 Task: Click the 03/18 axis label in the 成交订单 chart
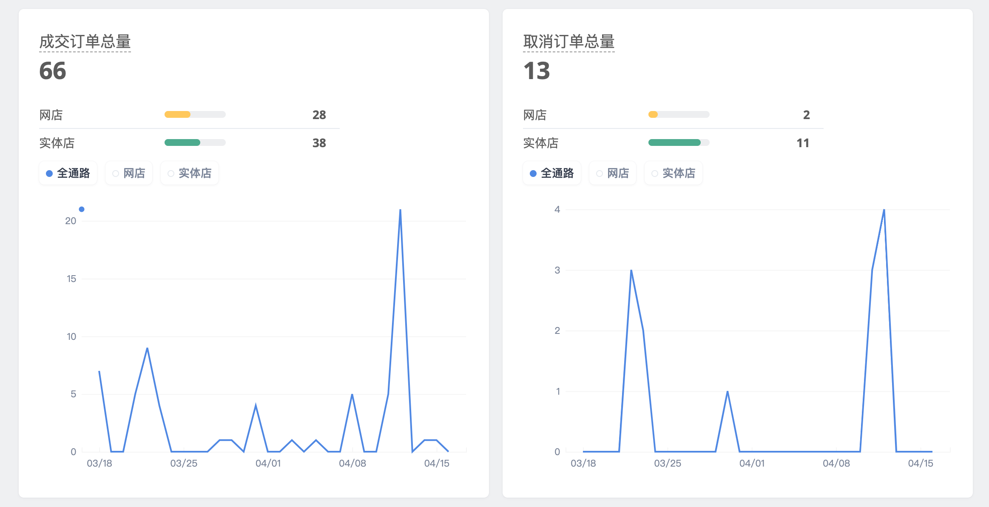99,463
